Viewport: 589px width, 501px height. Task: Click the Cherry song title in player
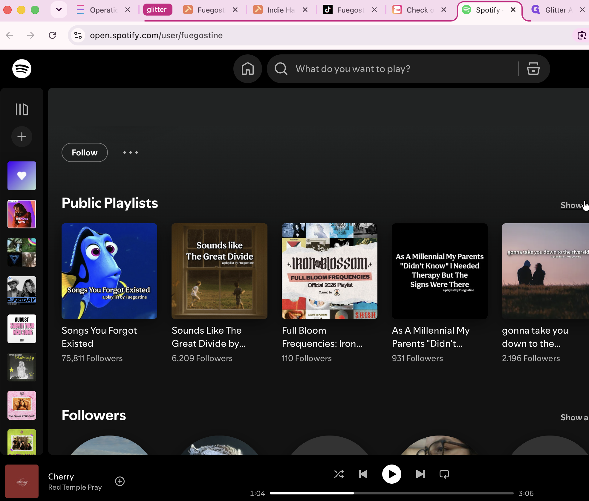(61, 476)
